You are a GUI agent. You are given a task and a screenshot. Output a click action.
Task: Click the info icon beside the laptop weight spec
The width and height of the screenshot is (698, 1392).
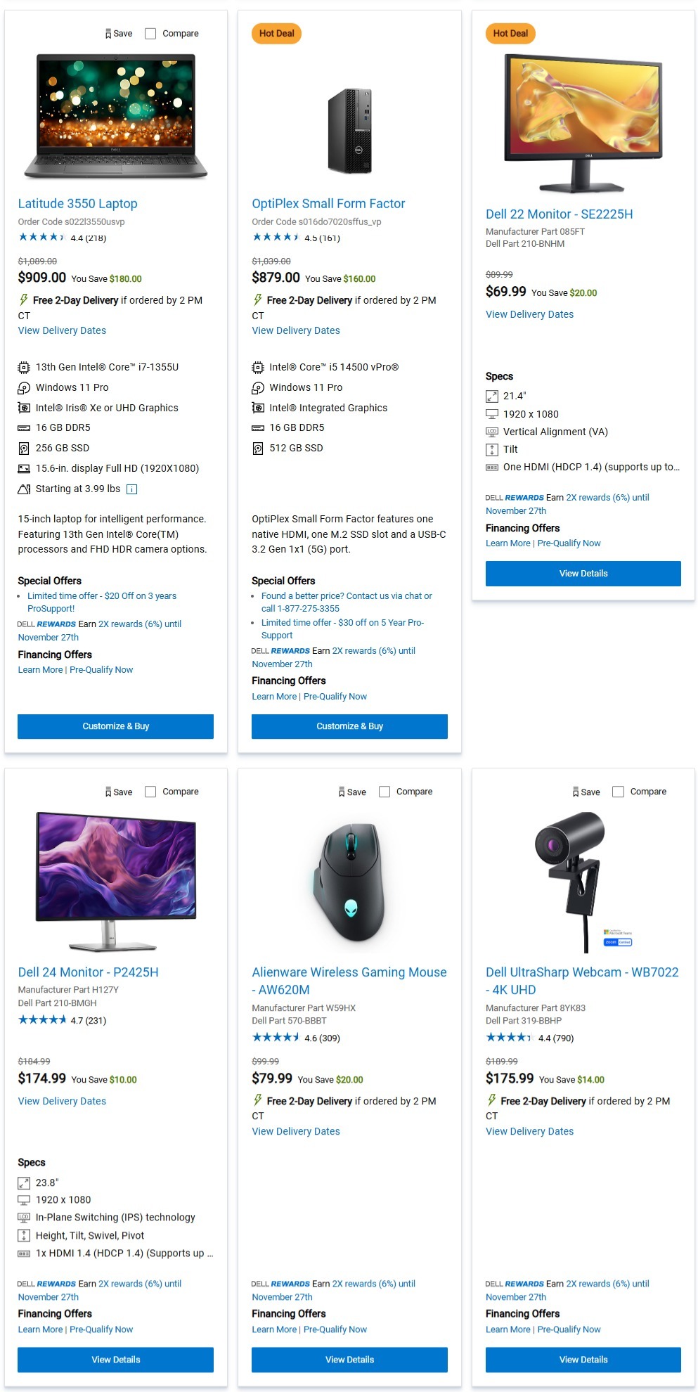point(131,489)
